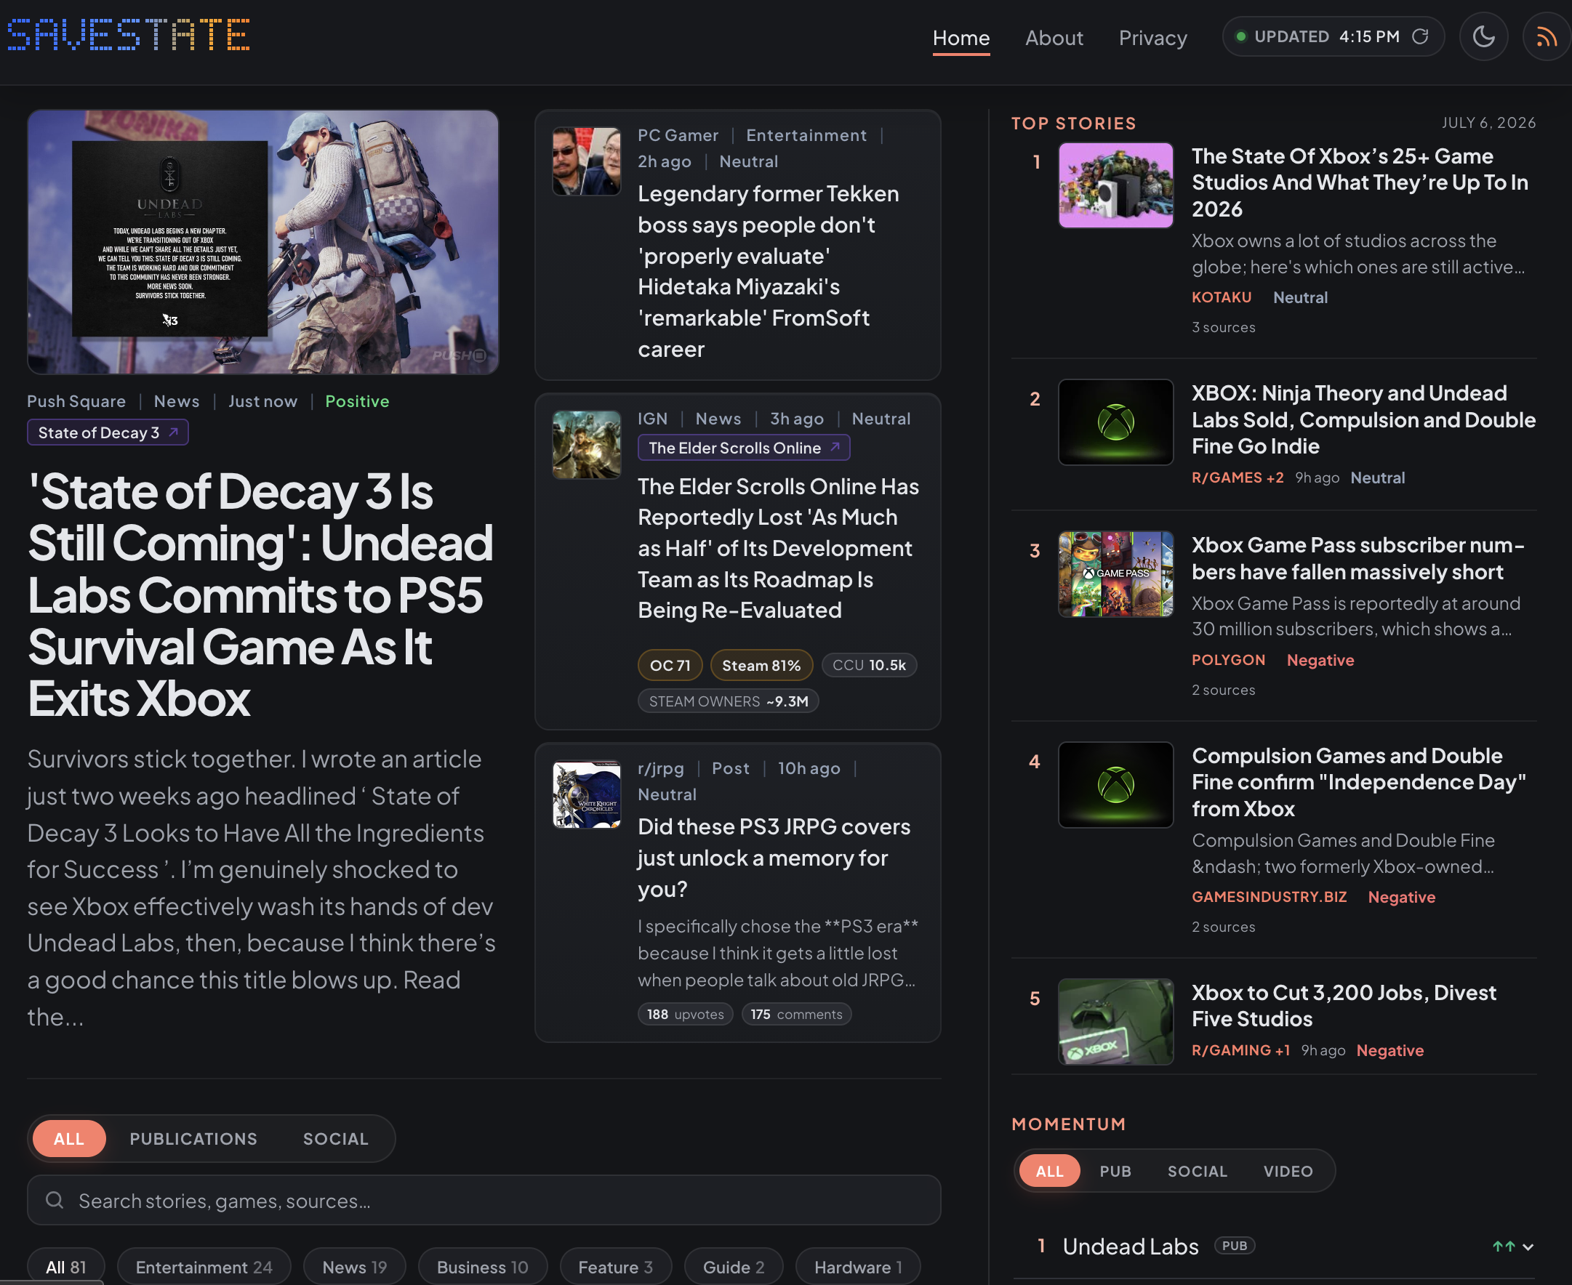Click the Steam Owners ~9.3M badge

(x=728, y=701)
